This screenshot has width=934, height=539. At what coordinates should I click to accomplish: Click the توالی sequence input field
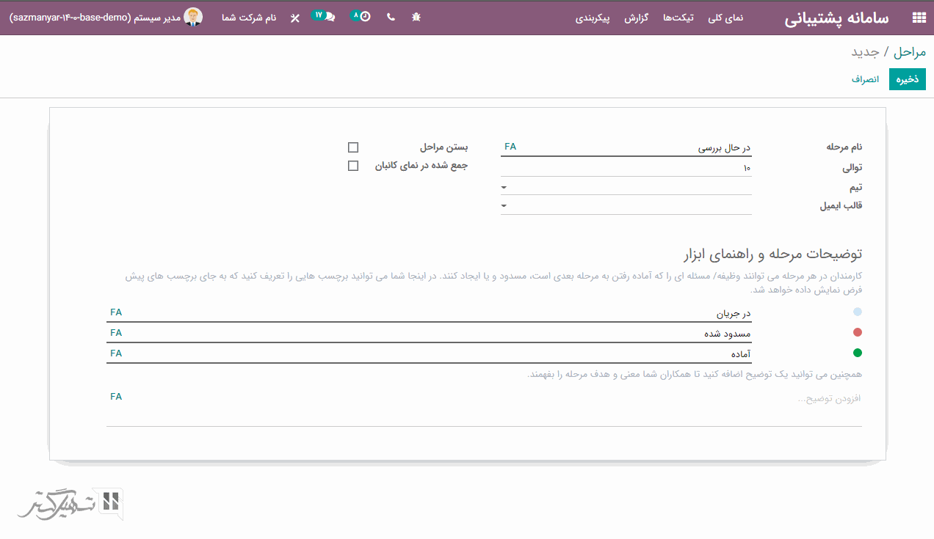[626, 168]
